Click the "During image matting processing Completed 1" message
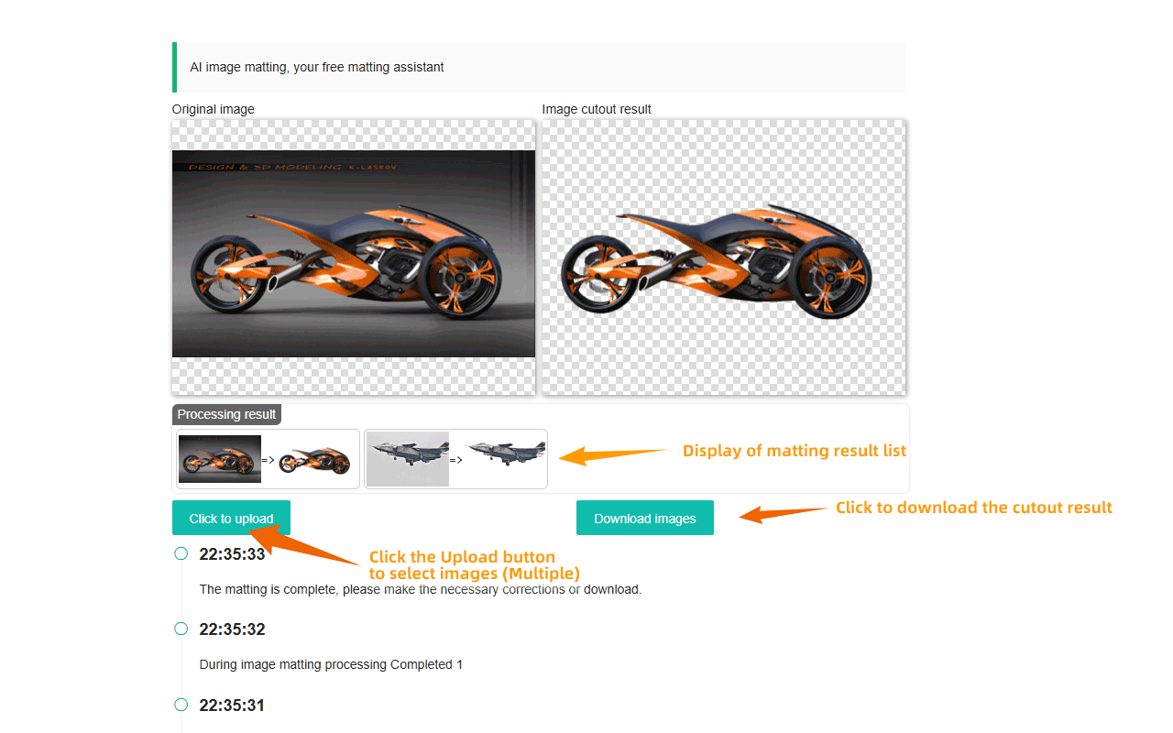Viewport: 1173px width, 733px height. [331, 664]
